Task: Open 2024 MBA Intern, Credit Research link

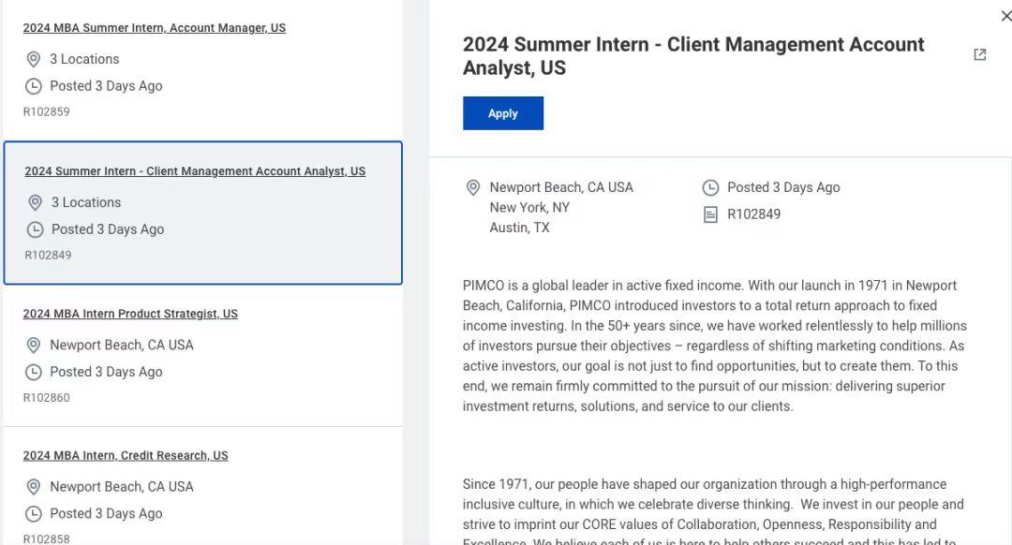Action: pyautogui.click(x=126, y=456)
